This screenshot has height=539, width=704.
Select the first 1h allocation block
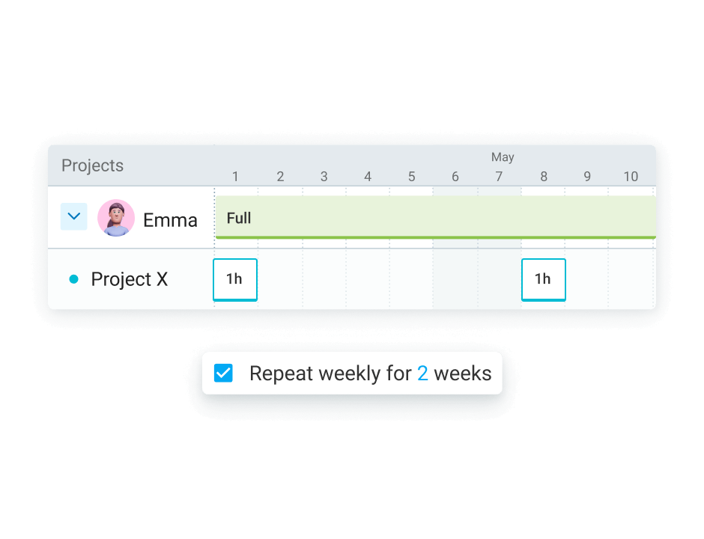(234, 278)
